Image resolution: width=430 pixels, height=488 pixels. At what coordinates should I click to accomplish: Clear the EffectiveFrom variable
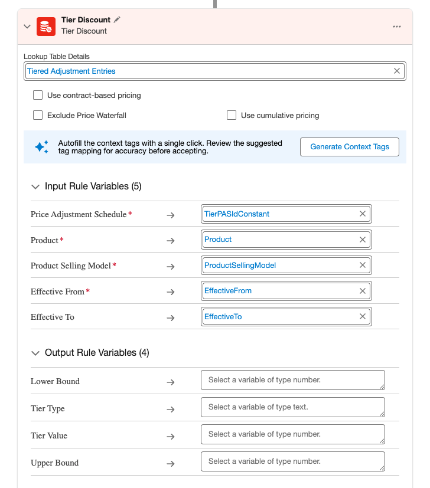(x=363, y=291)
